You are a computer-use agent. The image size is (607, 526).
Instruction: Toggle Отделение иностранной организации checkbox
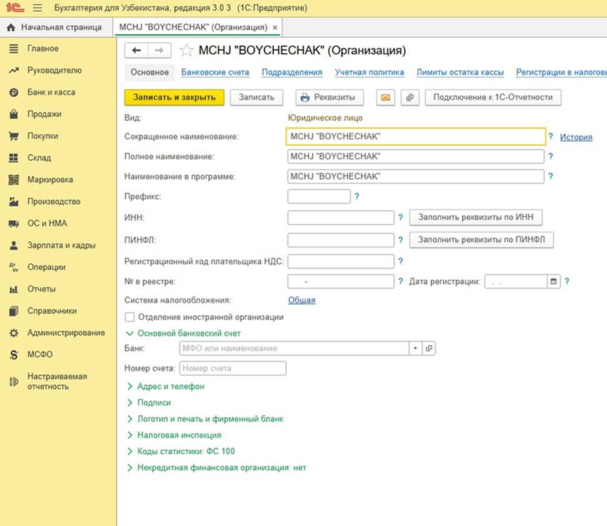coord(129,317)
